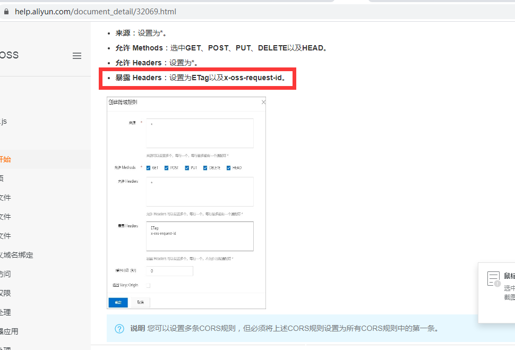This screenshot has width=515, height=350.
Task: Uncheck the GET method checkbox
Action: pos(149,167)
